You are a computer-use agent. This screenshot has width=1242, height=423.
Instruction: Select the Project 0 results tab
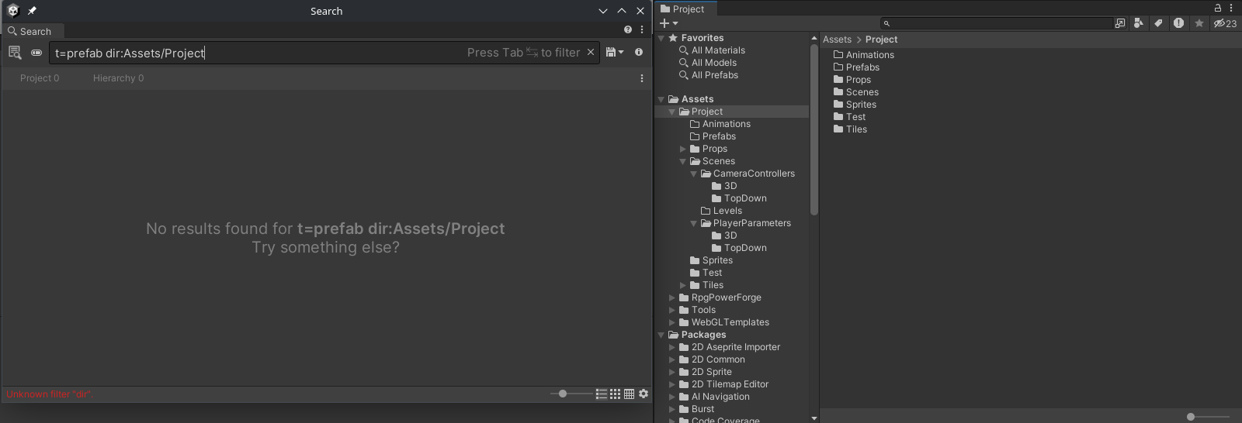pyautogui.click(x=40, y=78)
